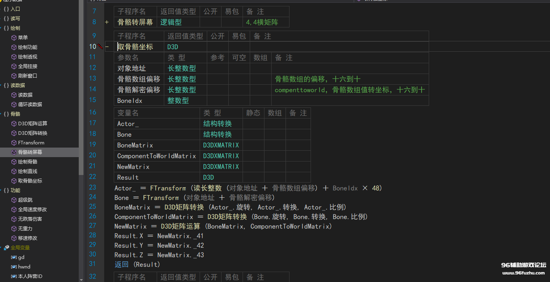Screen dimensions: 550x282
Task: Click the variable icon beside gd
Action: [x=14, y=257]
